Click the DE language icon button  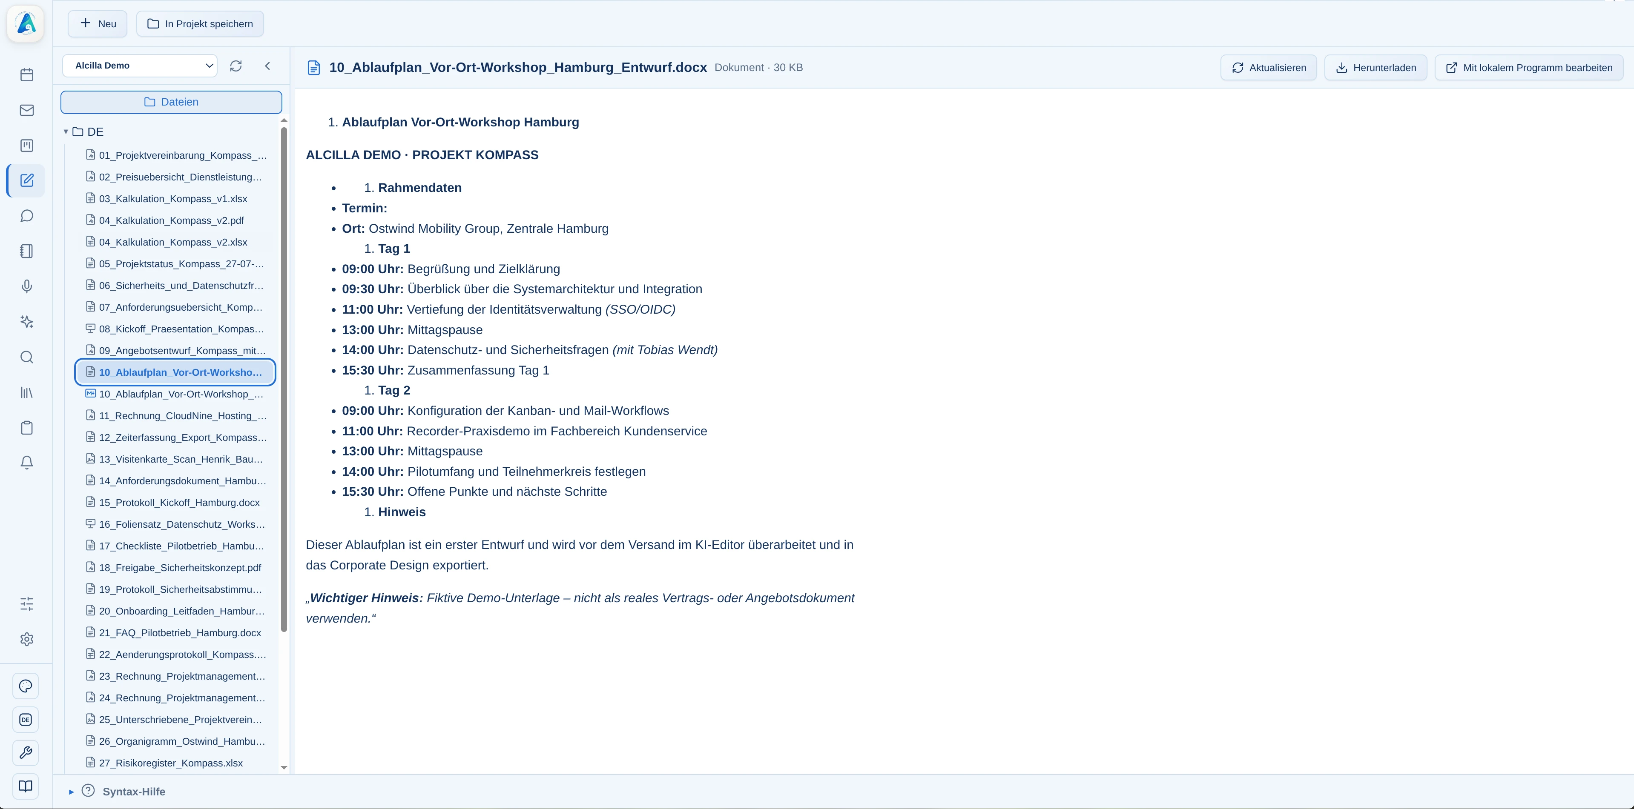pyautogui.click(x=26, y=720)
